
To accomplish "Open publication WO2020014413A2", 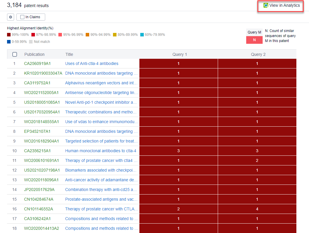I will point(41,228).
